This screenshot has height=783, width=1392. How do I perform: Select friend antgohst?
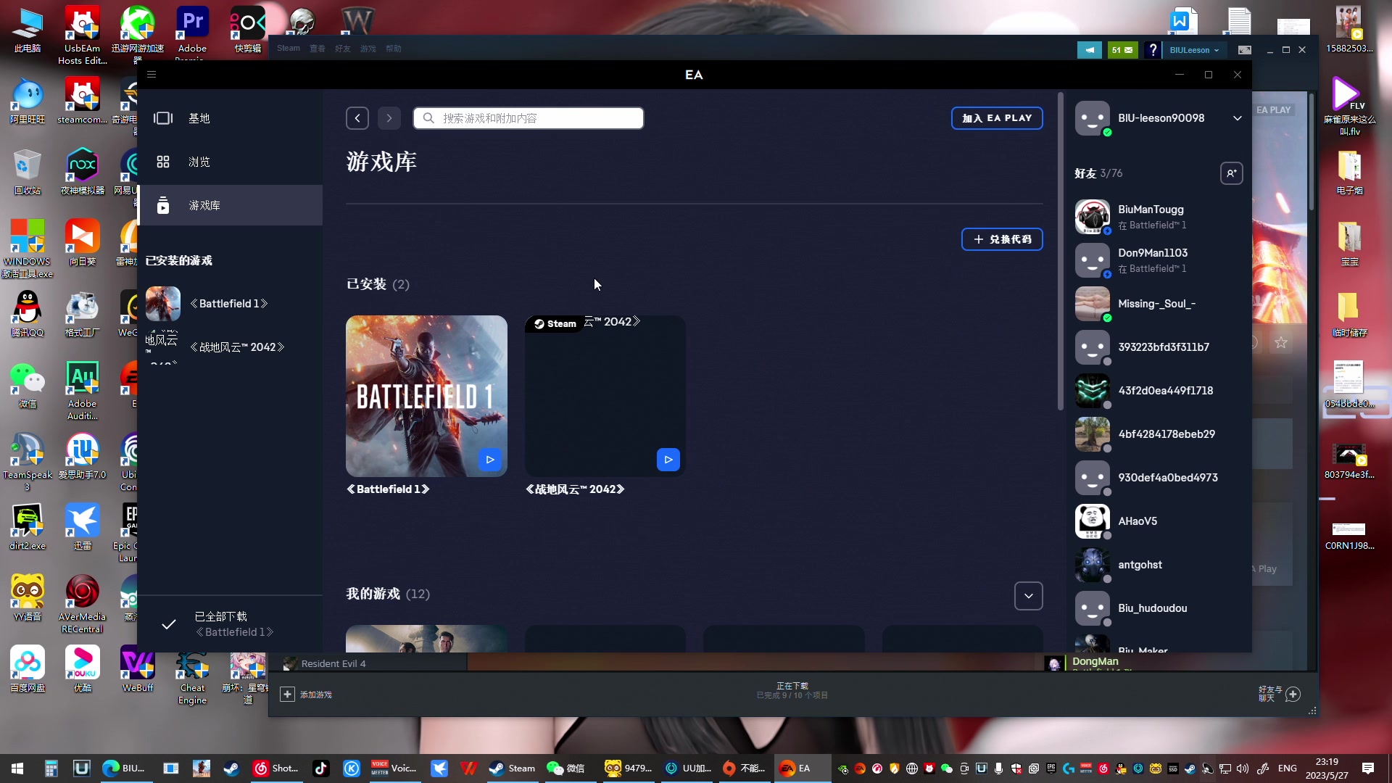pyautogui.click(x=1159, y=565)
